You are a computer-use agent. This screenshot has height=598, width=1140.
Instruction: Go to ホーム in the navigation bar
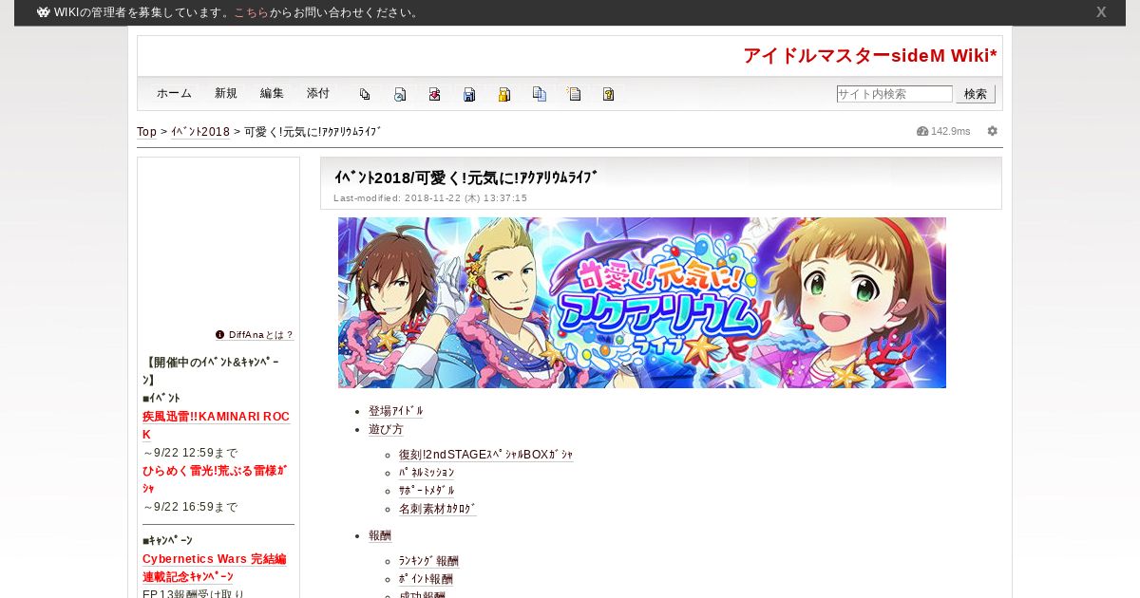(174, 93)
